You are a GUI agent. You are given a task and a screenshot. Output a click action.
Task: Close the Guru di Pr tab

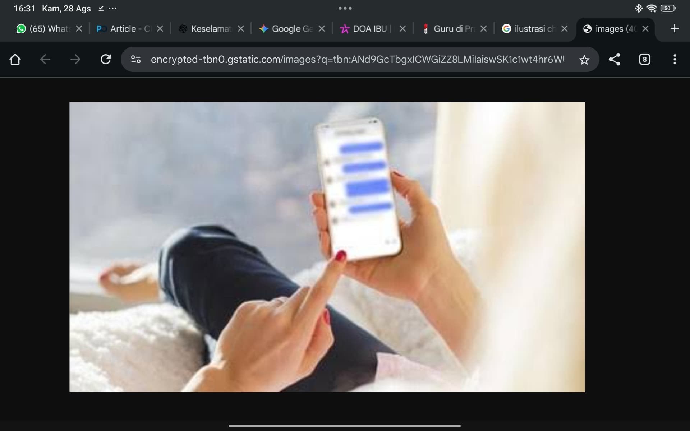point(484,29)
